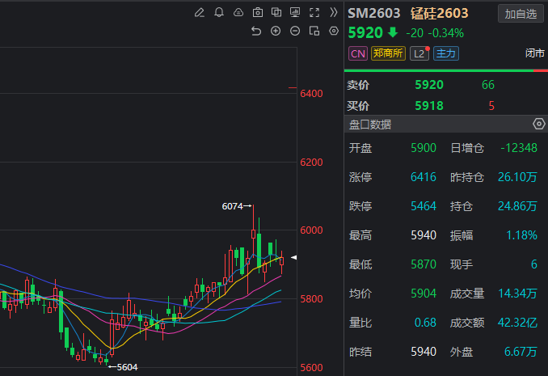Open the overlay comparison icon
This screenshot has width=548, height=376.
pos(276,13)
